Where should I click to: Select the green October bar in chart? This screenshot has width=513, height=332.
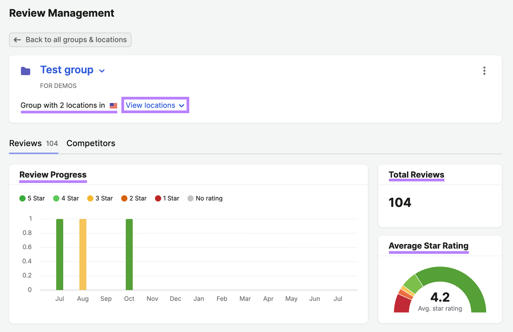click(129, 255)
